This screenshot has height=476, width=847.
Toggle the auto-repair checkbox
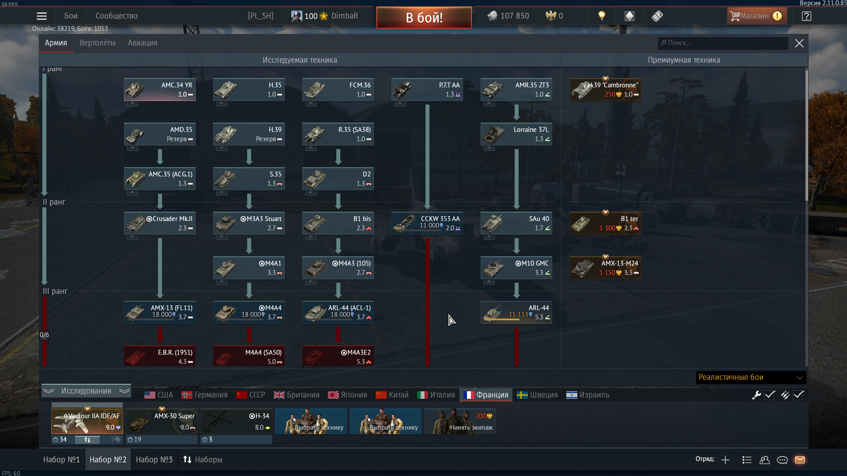coord(770,395)
